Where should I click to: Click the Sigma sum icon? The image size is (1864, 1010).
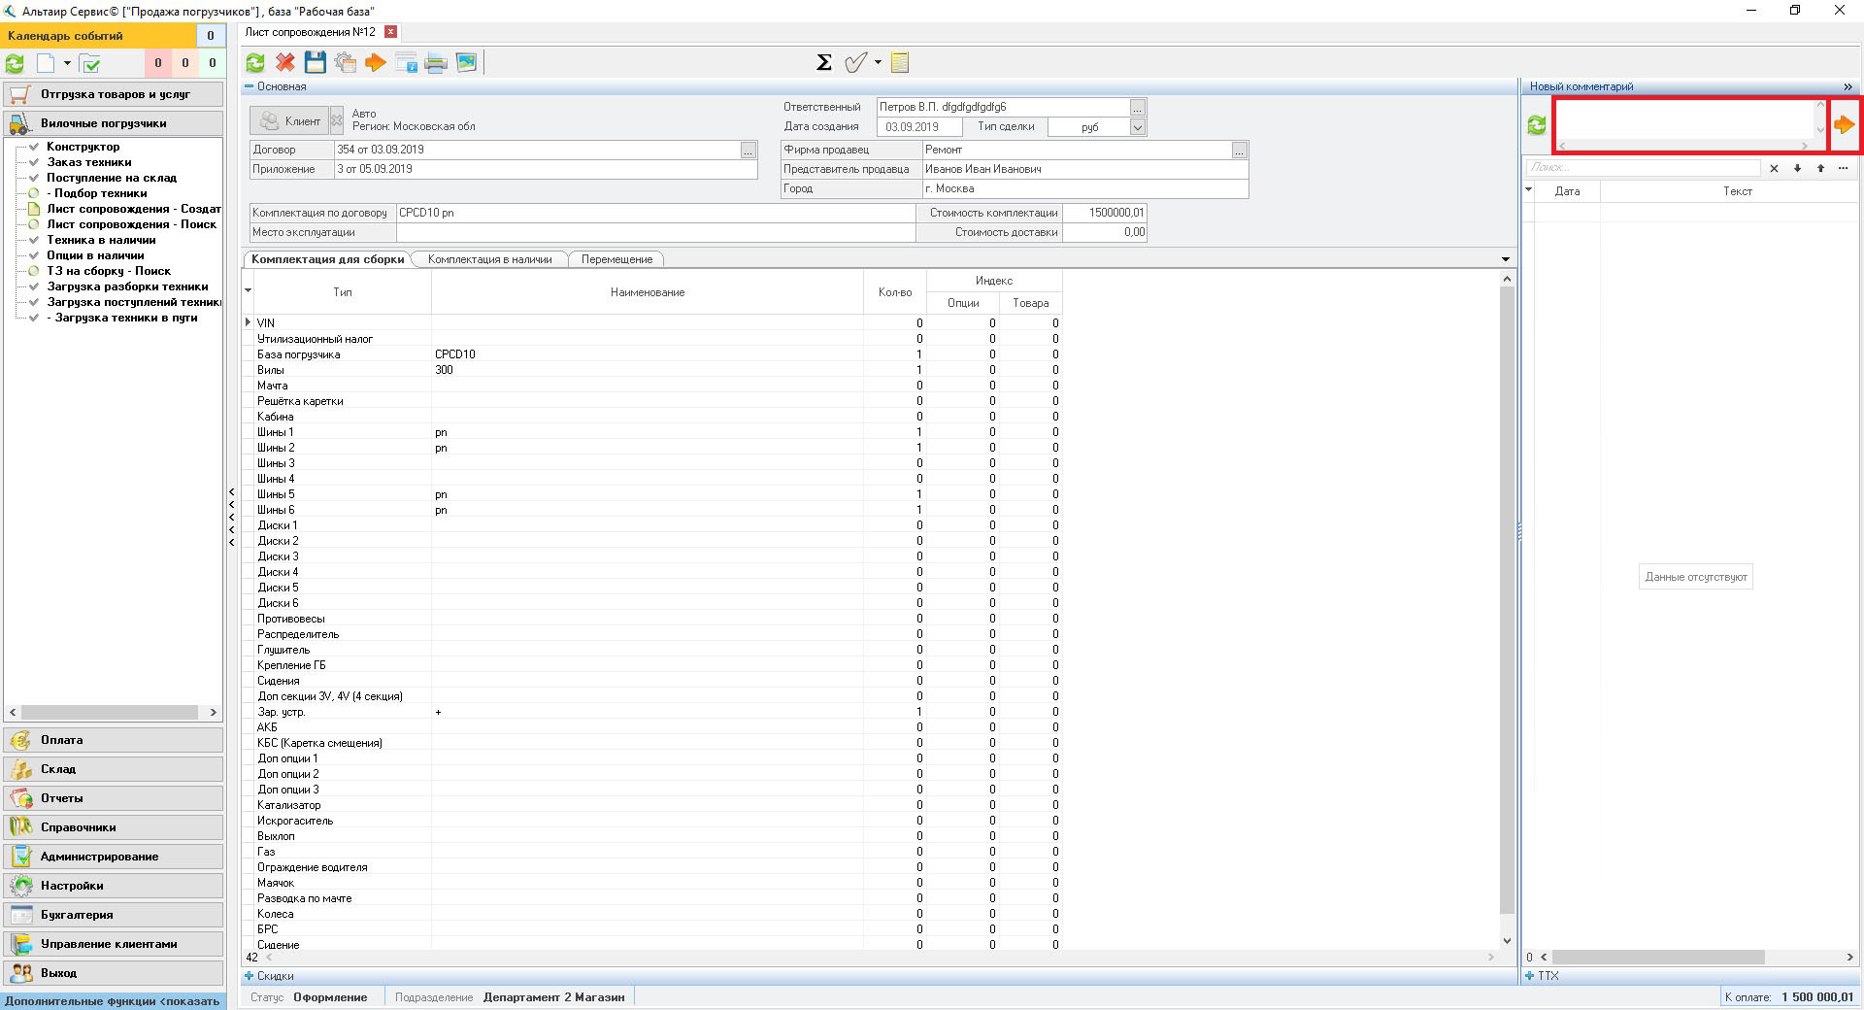824,63
